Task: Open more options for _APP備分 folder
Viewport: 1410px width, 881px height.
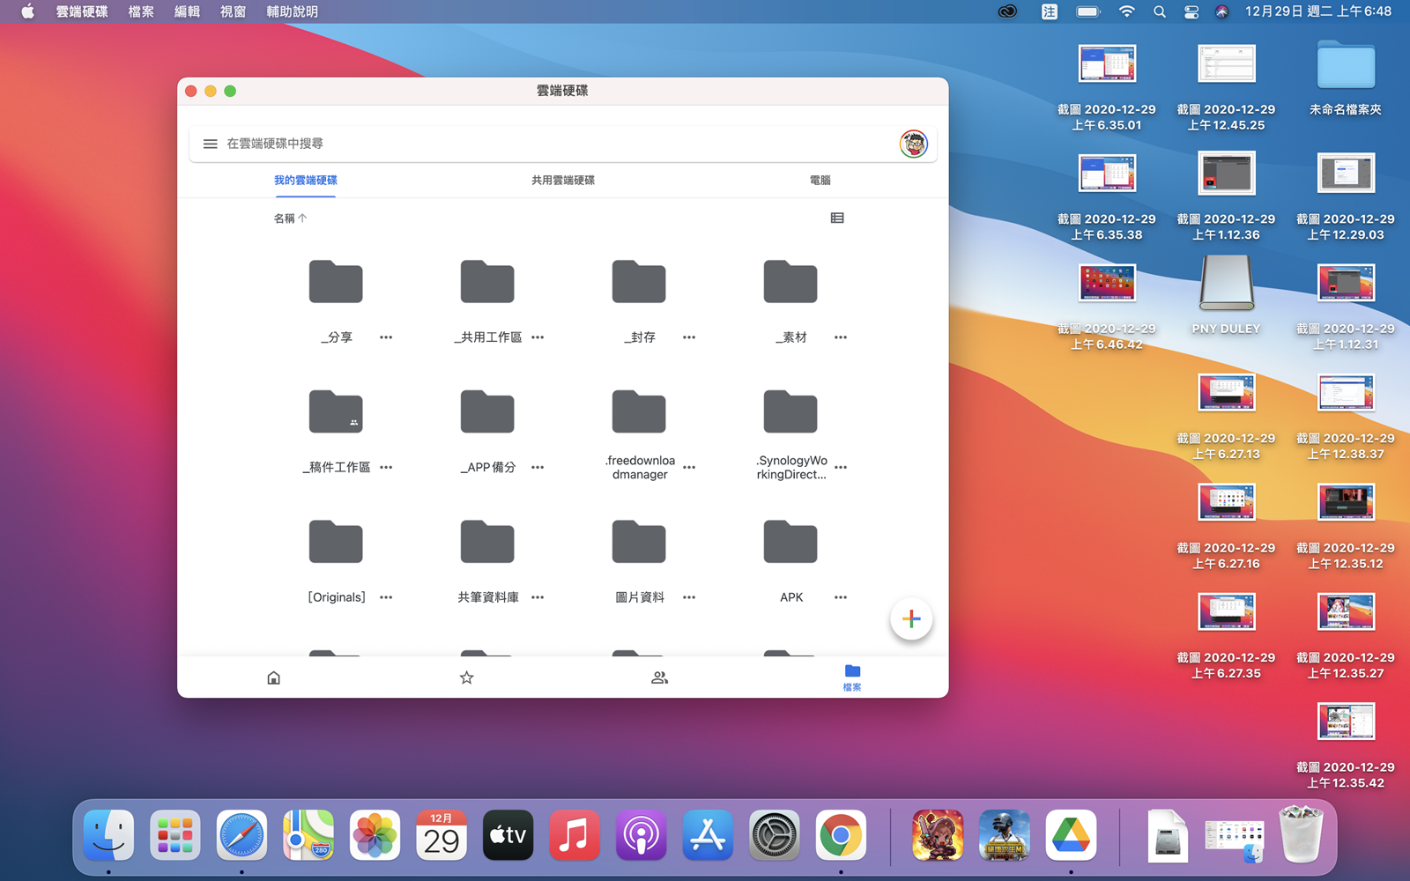Action: [x=538, y=467]
